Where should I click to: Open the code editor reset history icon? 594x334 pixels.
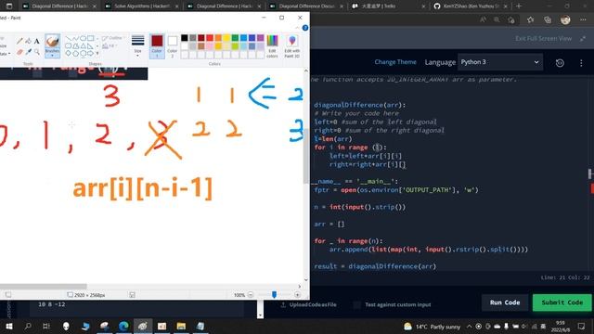[560, 63]
